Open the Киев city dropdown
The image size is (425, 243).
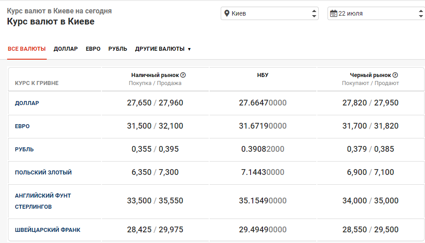click(x=270, y=13)
